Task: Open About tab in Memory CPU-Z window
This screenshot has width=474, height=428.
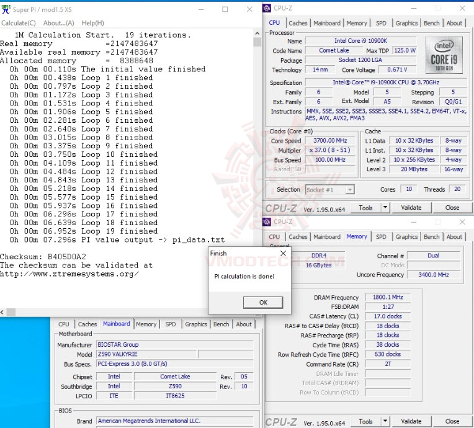Action: (454, 237)
